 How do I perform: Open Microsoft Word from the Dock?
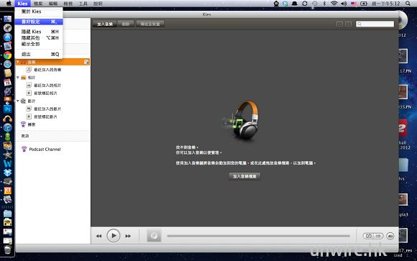[7, 163]
